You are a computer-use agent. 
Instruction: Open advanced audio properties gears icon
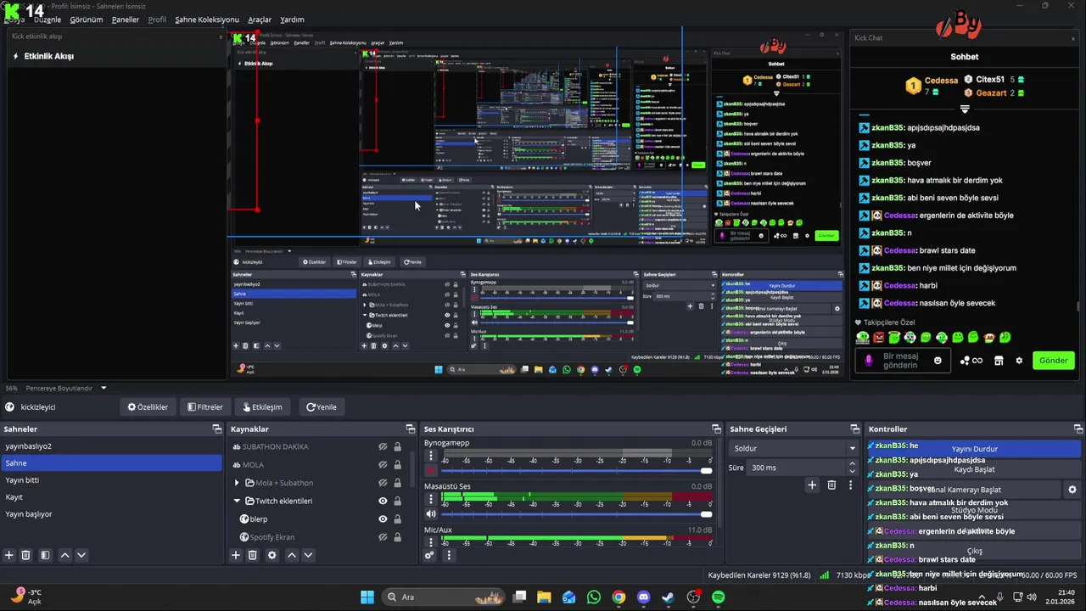point(430,555)
